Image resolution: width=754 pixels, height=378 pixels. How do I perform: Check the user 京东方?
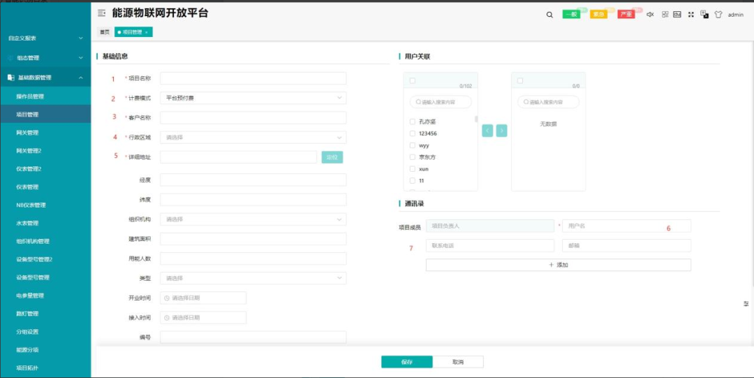413,157
